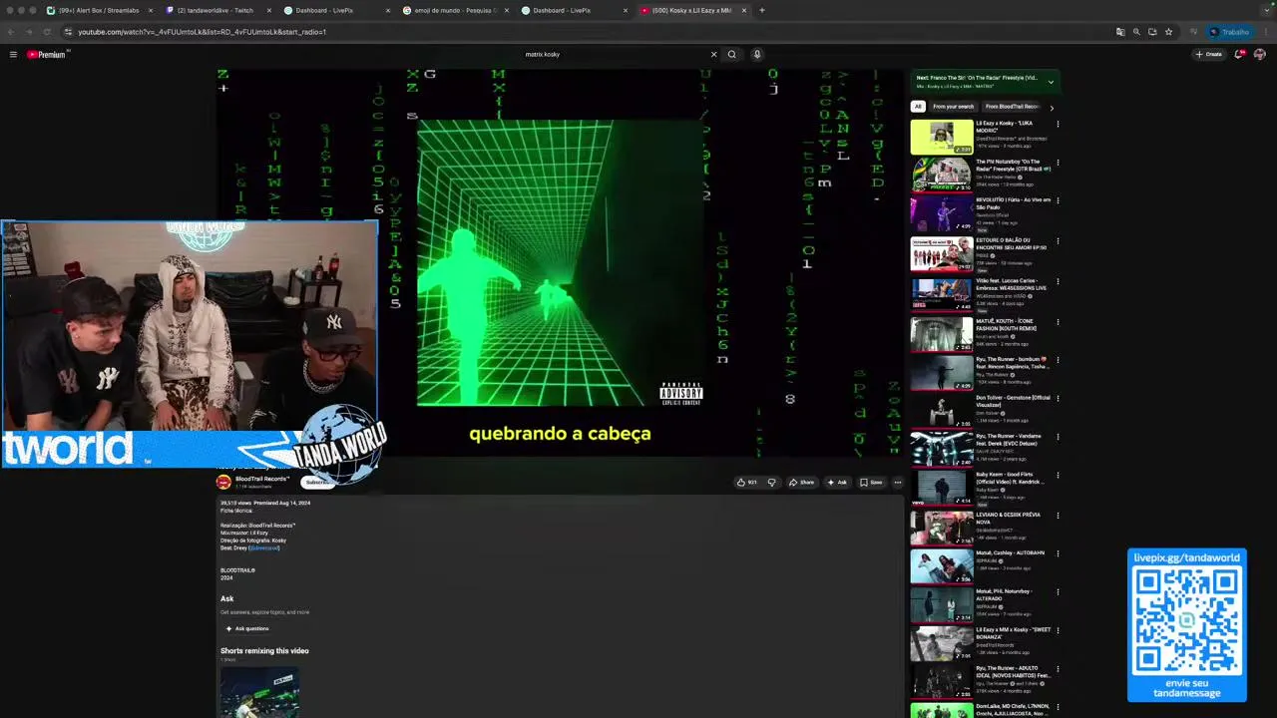
Task: Save video to a playlist
Action: click(x=871, y=483)
